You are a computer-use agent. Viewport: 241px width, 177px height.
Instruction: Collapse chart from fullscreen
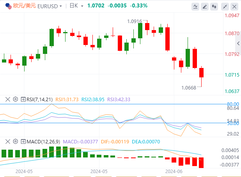[x=225, y=7]
